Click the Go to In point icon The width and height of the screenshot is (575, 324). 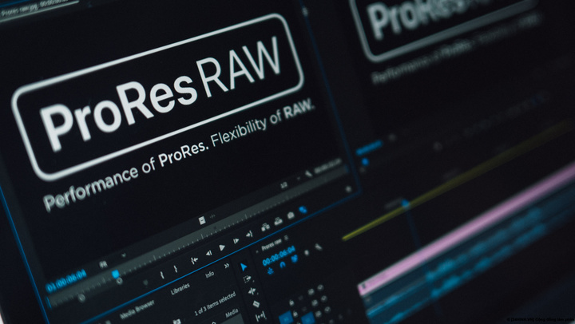(194, 259)
